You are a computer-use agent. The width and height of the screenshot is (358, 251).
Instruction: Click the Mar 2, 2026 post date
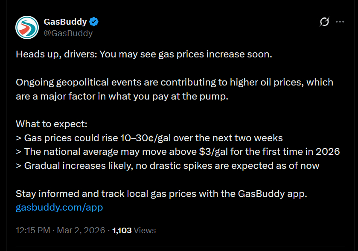pyautogui.click(x=81, y=231)
